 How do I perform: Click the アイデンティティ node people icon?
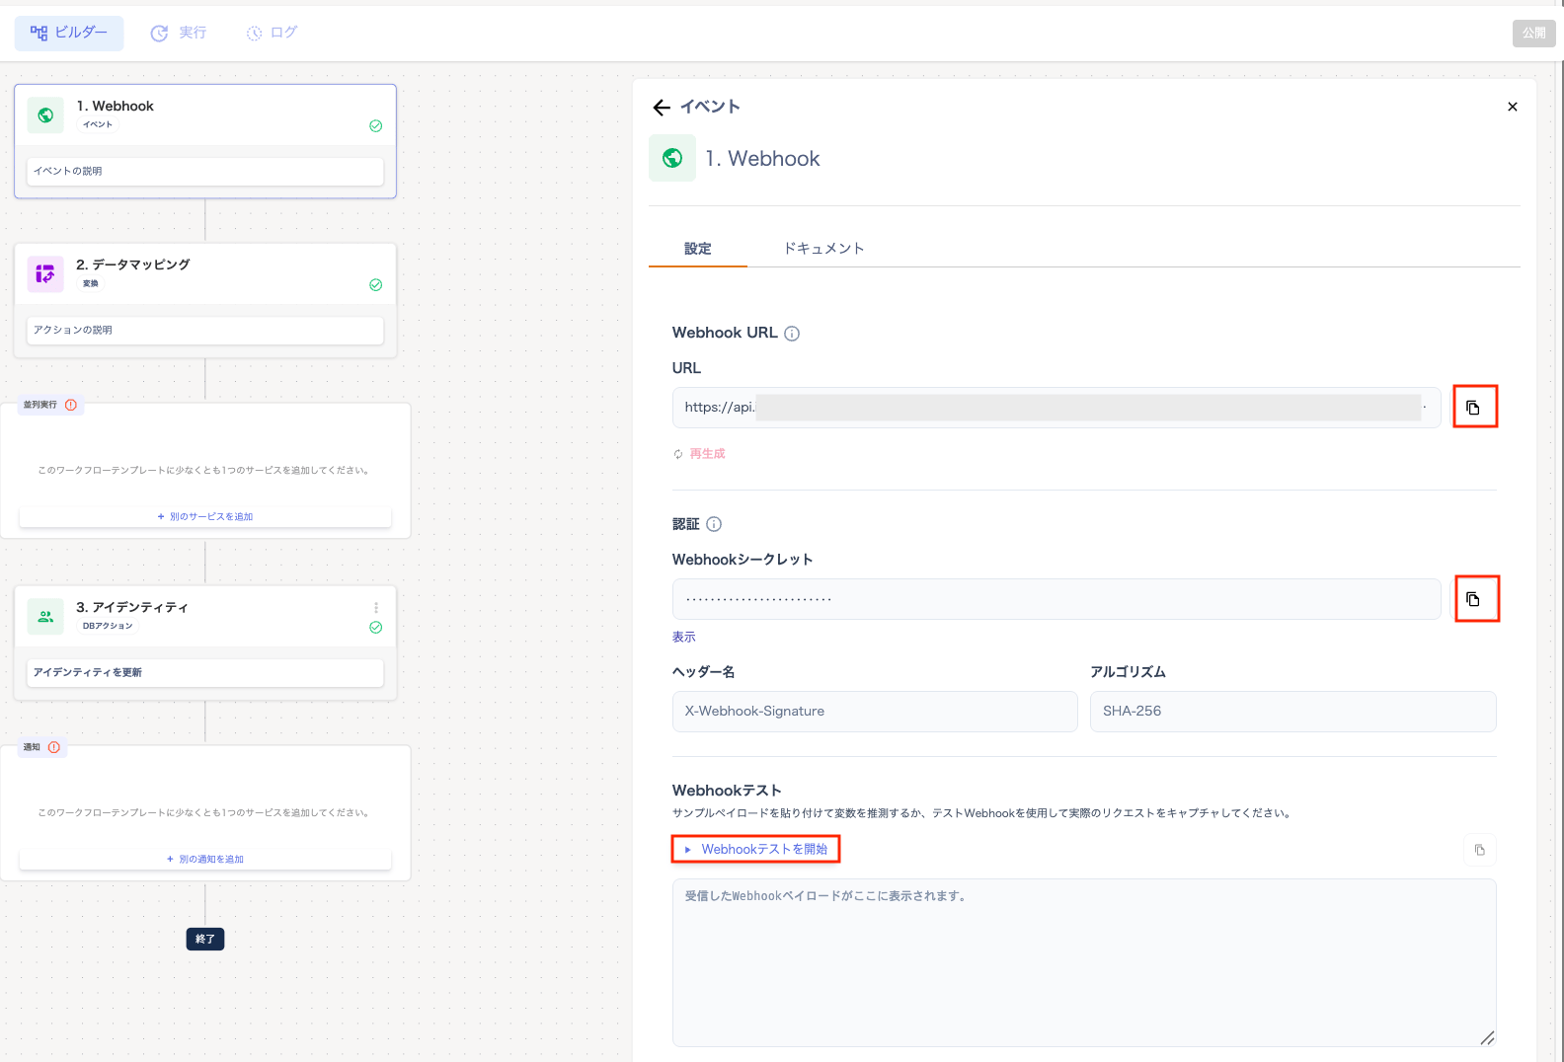pos(45,616)
